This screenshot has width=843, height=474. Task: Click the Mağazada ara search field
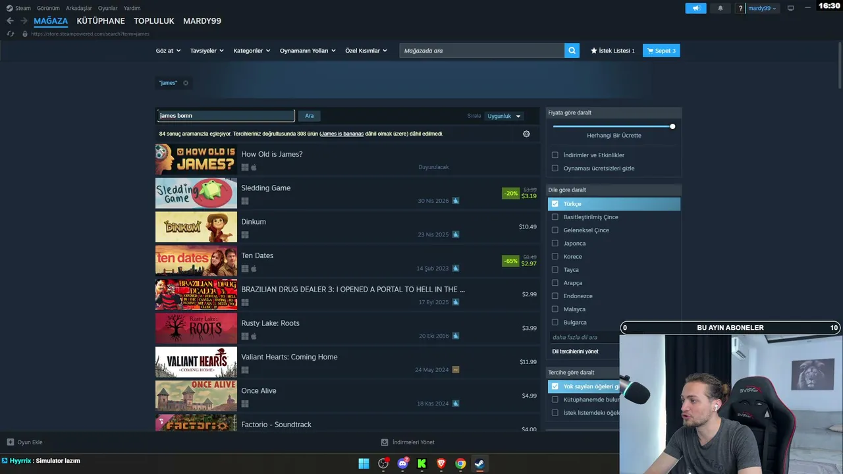(x=481, y=51)
